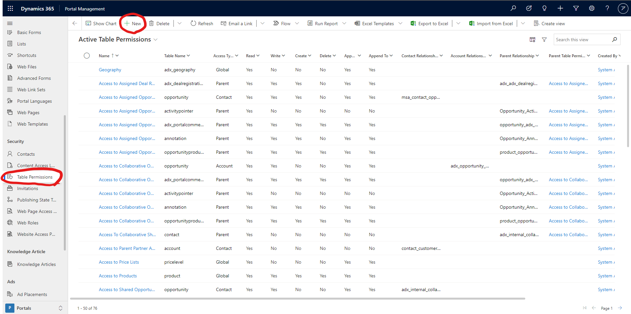Click Create view
The image size is (631, 314).
(550, 24)
